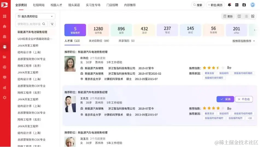Open candidate name 王先生
The width and height of the screenshot is (260, 147).
pos(84,98)
